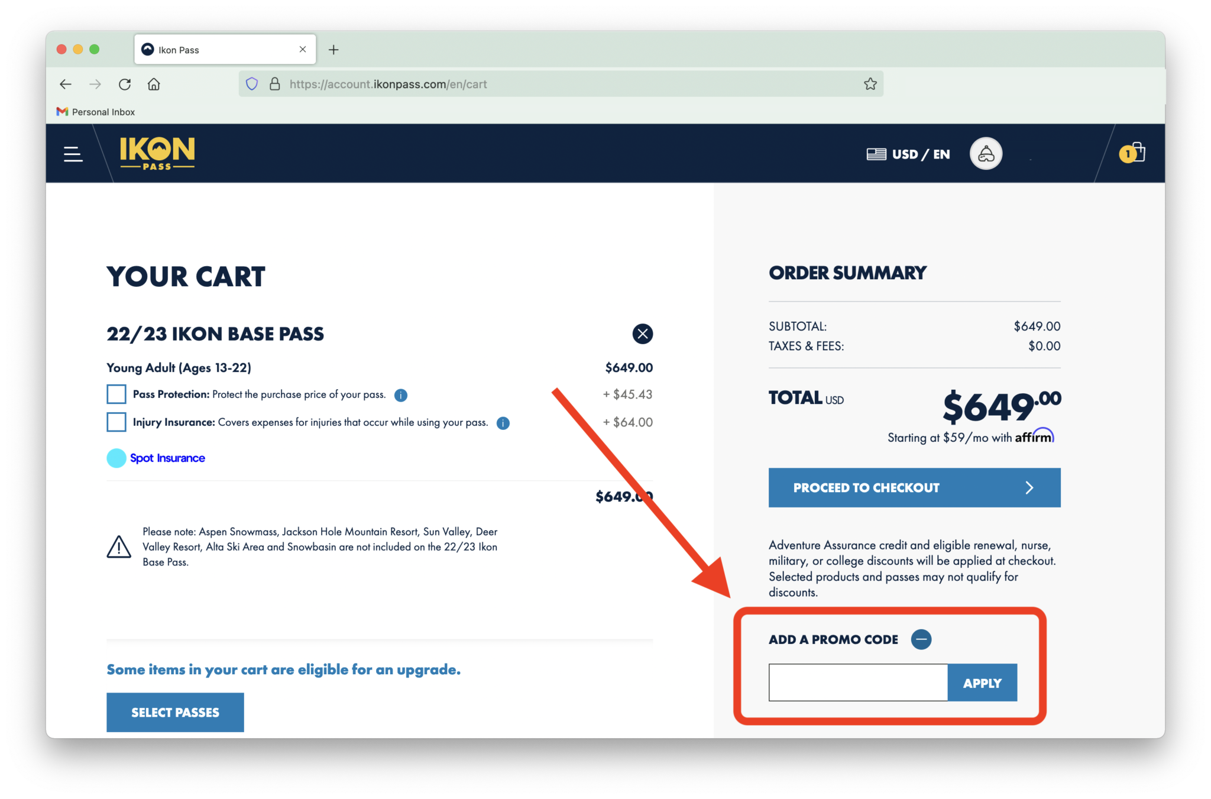Click the APPLY promo code button
This screenshot has height=799, width=1211.
981,681
